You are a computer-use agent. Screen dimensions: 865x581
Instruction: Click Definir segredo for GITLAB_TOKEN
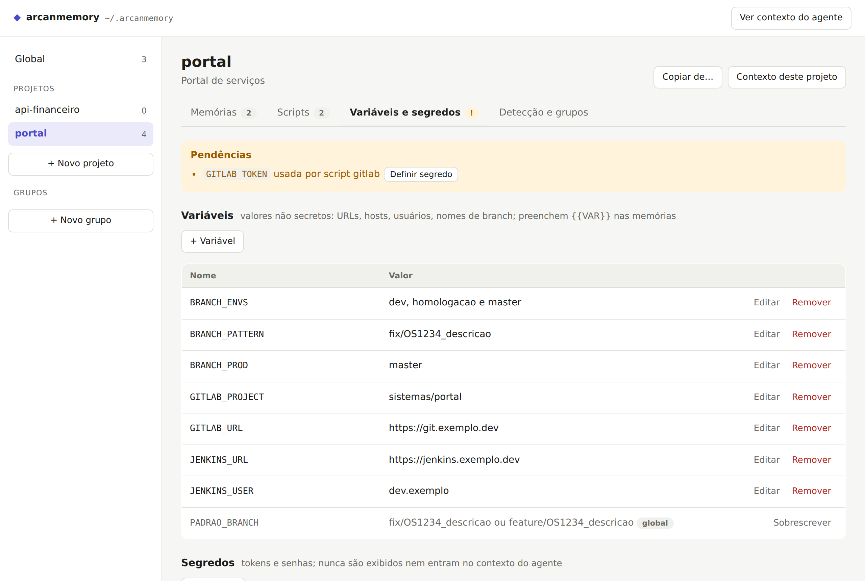pyautogui.click(x=421, y=174)
